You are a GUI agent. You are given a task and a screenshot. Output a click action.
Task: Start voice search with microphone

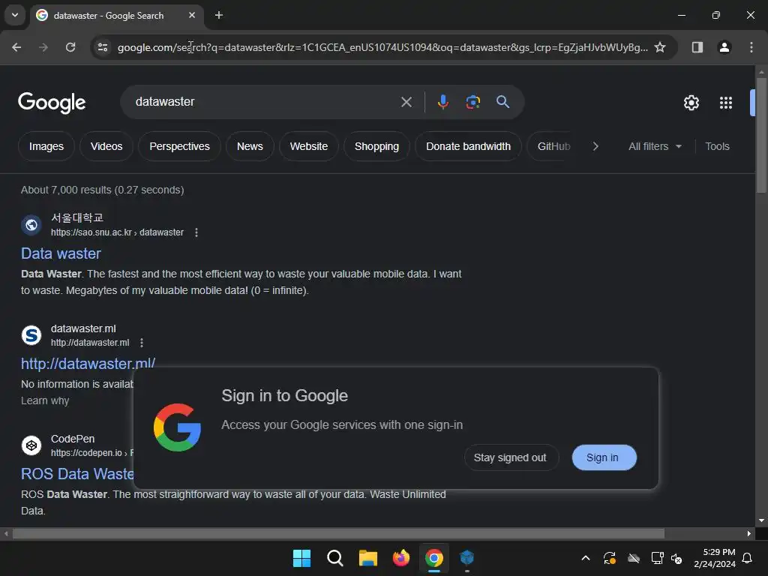point(442,102)
